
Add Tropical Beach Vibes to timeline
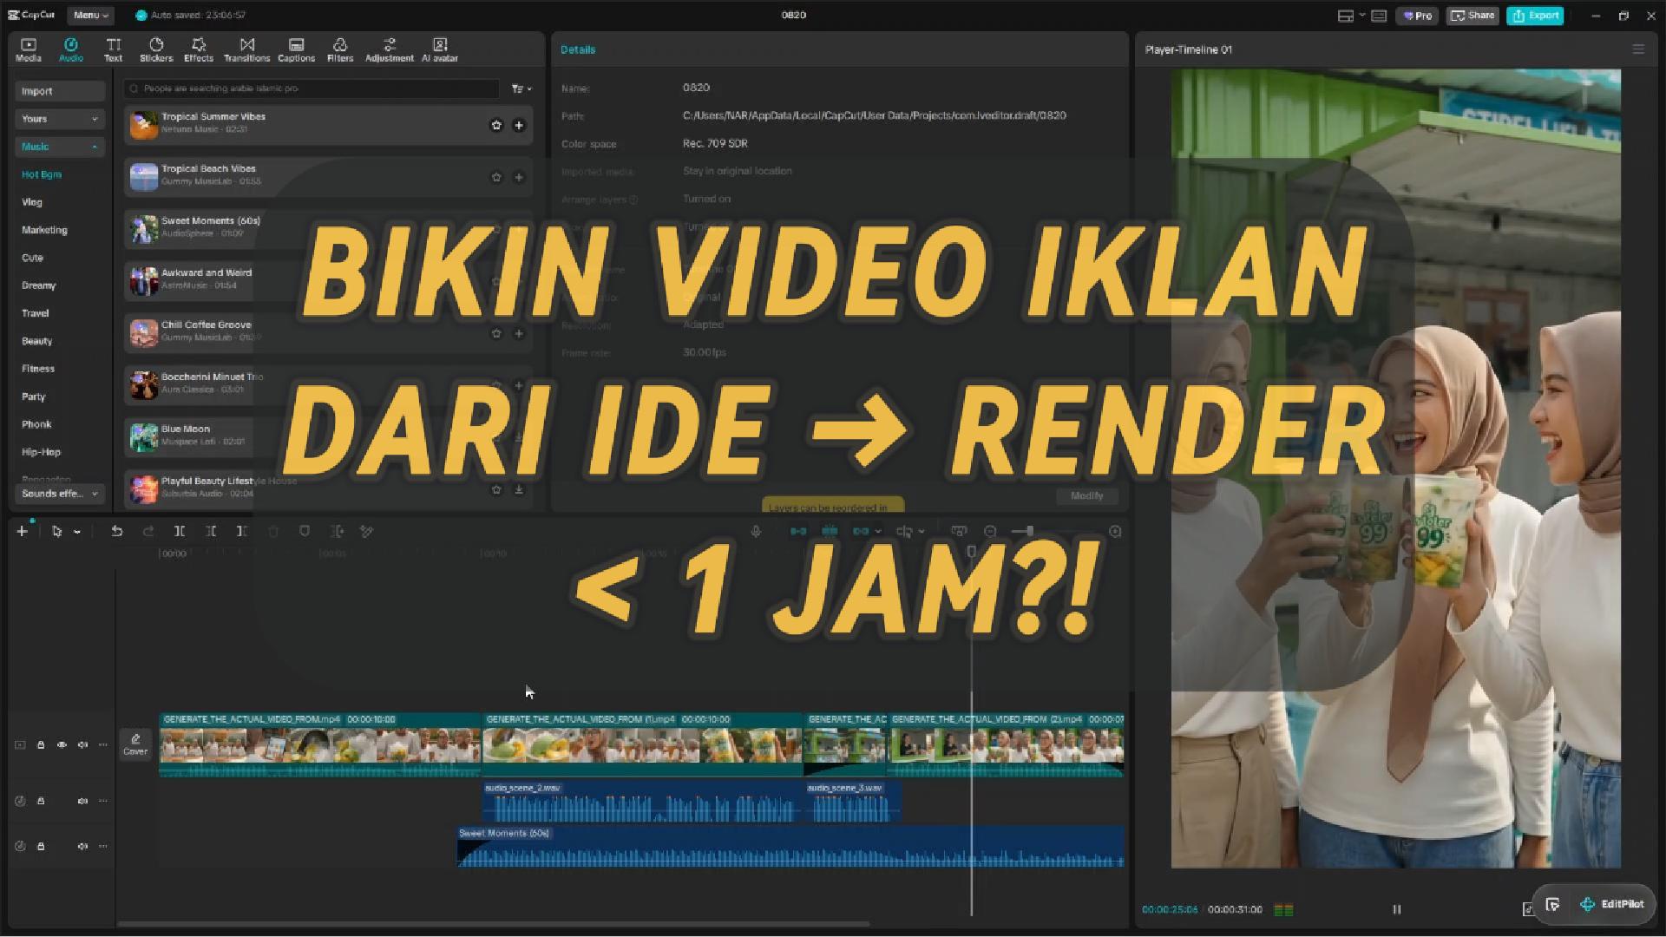(x=519, y=177)
